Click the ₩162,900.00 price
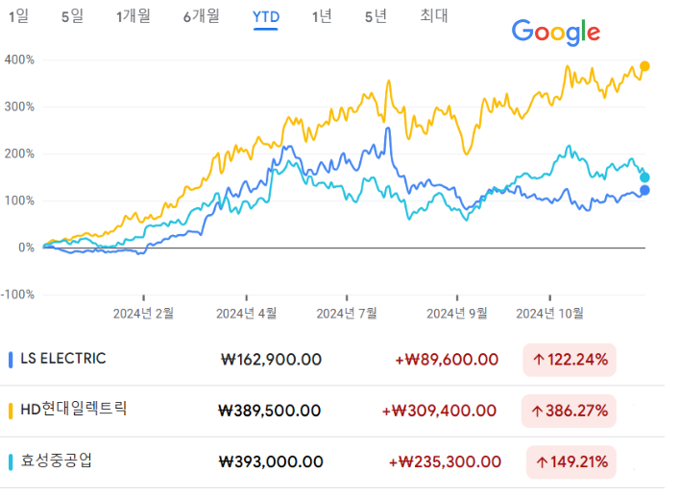 (x=272, y=360)
